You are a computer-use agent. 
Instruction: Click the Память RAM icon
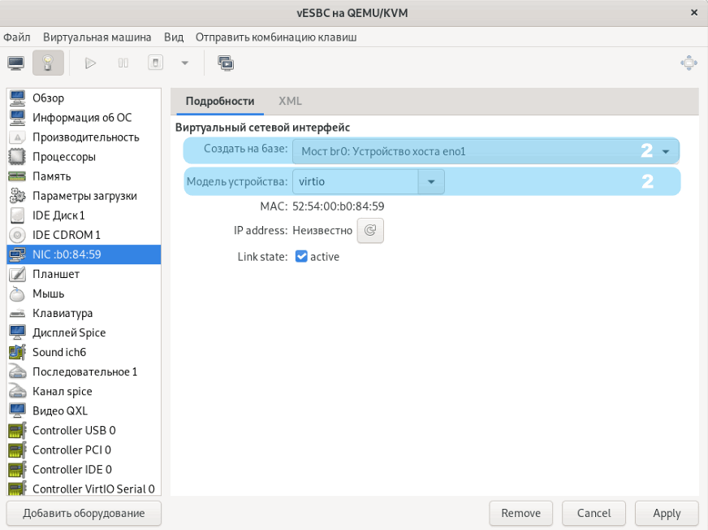coord(17,176)
